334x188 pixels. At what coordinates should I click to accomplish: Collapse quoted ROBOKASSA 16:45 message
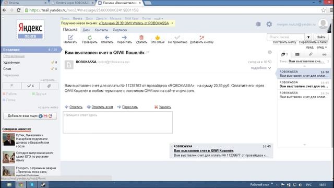click(172, 146)
